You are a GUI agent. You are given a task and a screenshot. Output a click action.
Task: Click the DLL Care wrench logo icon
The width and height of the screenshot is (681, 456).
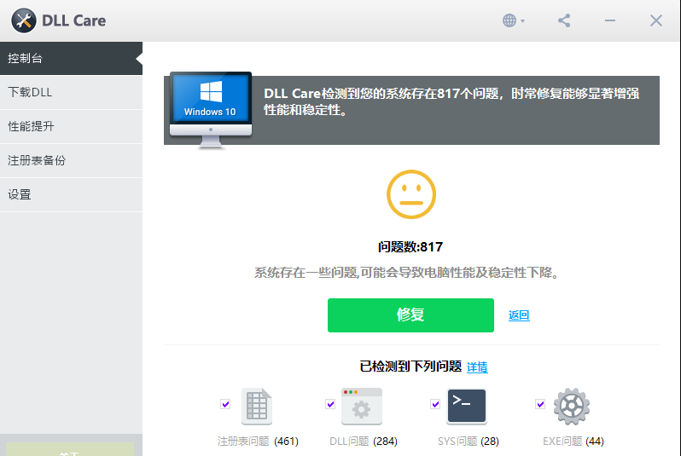pos(23,20)
